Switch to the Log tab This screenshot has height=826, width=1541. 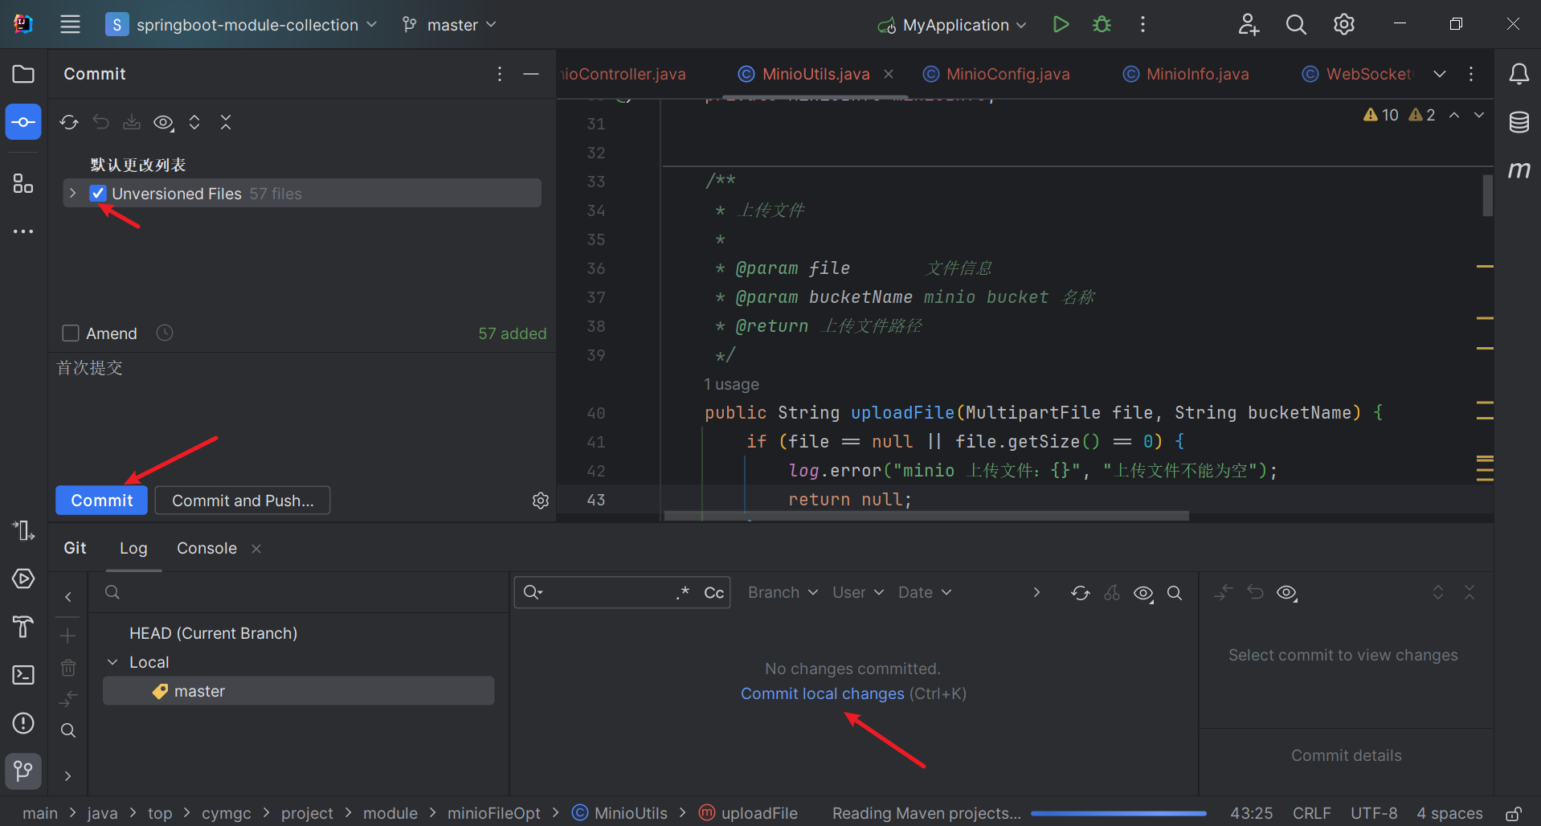point(133,548)
